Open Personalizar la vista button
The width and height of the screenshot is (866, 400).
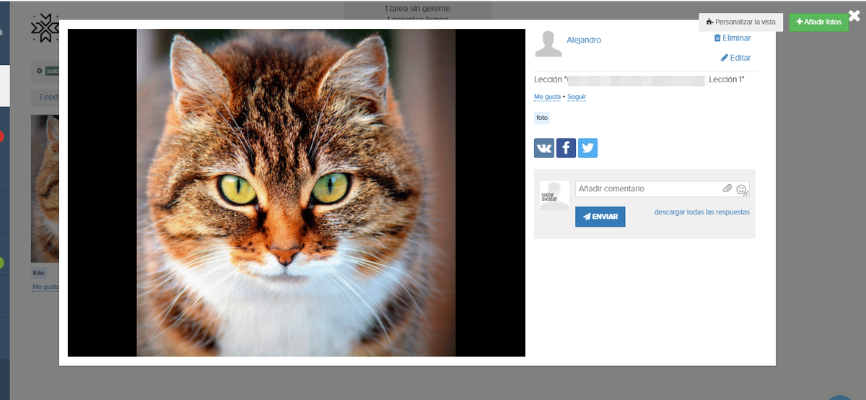[x=740, y=22]
